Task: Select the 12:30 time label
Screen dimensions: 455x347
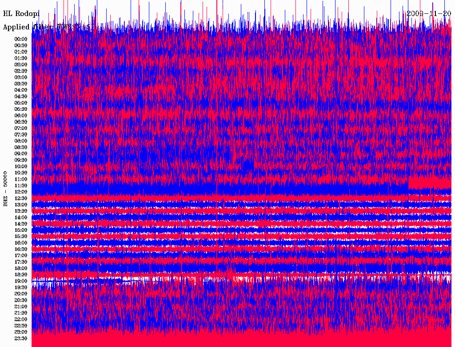Action: 21,198
